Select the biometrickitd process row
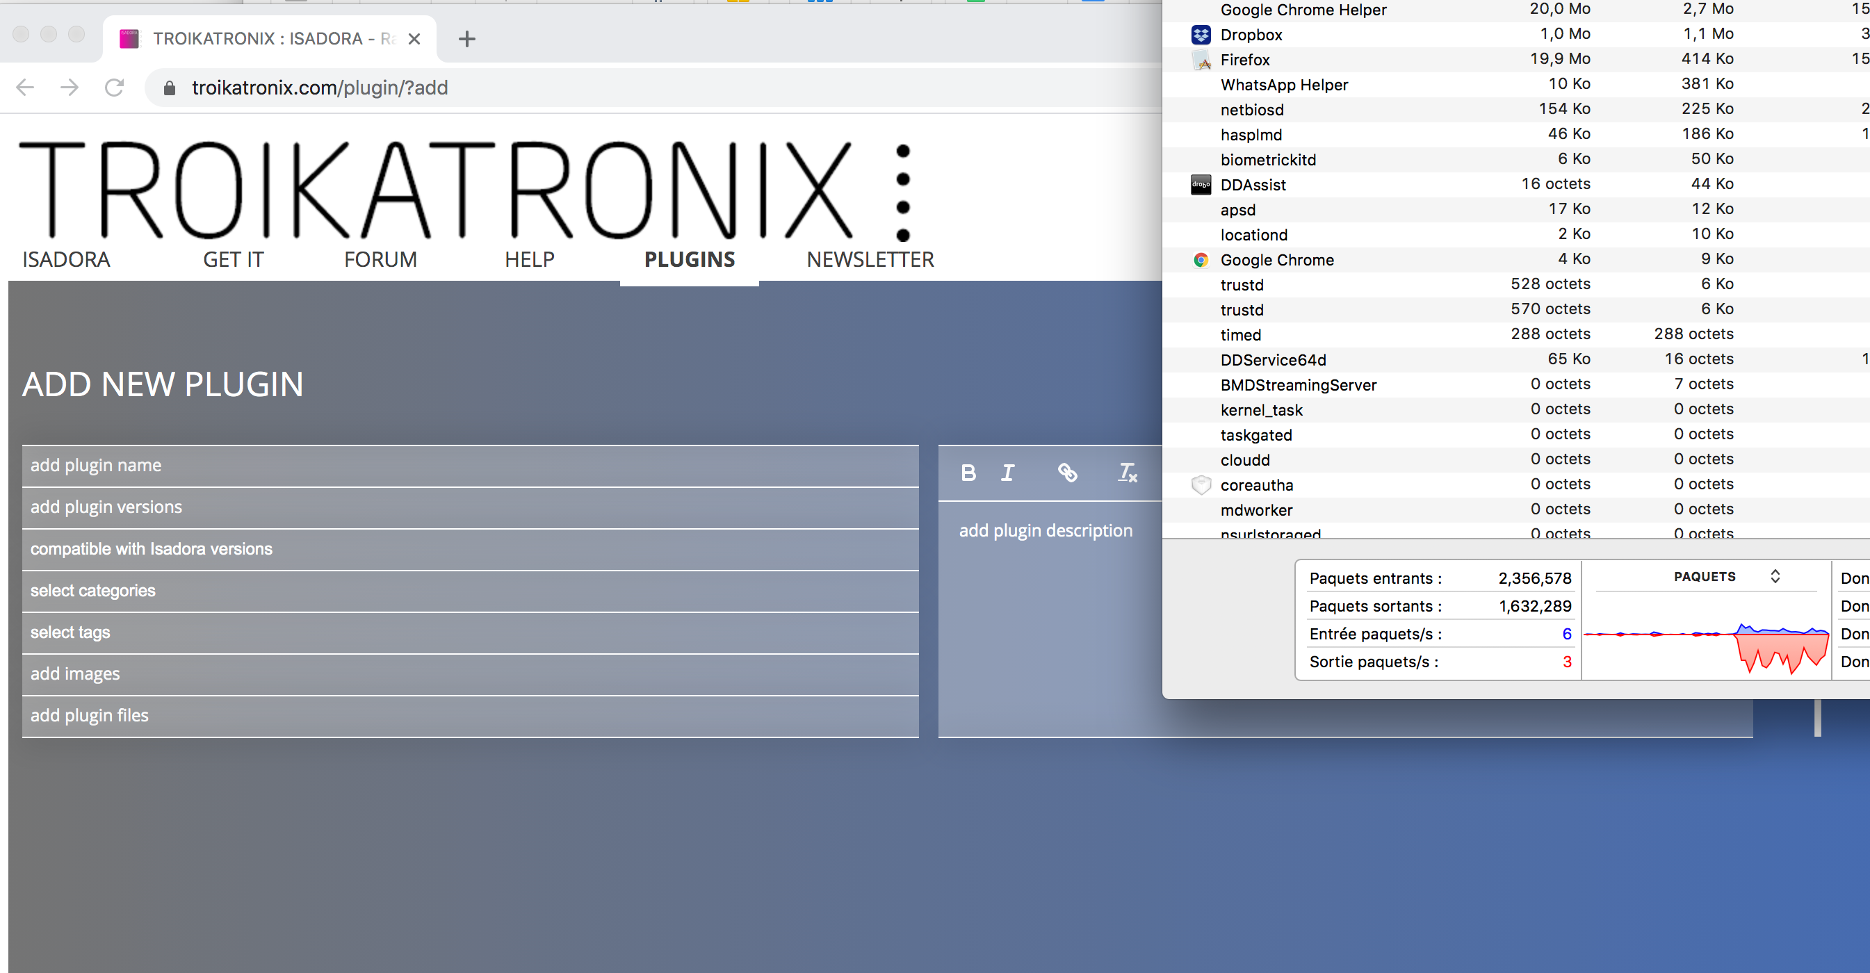 pos(1515,160)
